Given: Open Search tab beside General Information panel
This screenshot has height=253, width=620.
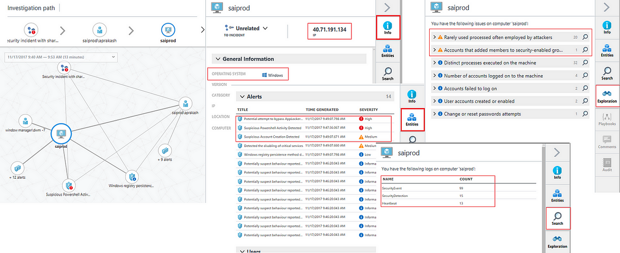Looking at the screenshot, I should click(x=388, y=74).
